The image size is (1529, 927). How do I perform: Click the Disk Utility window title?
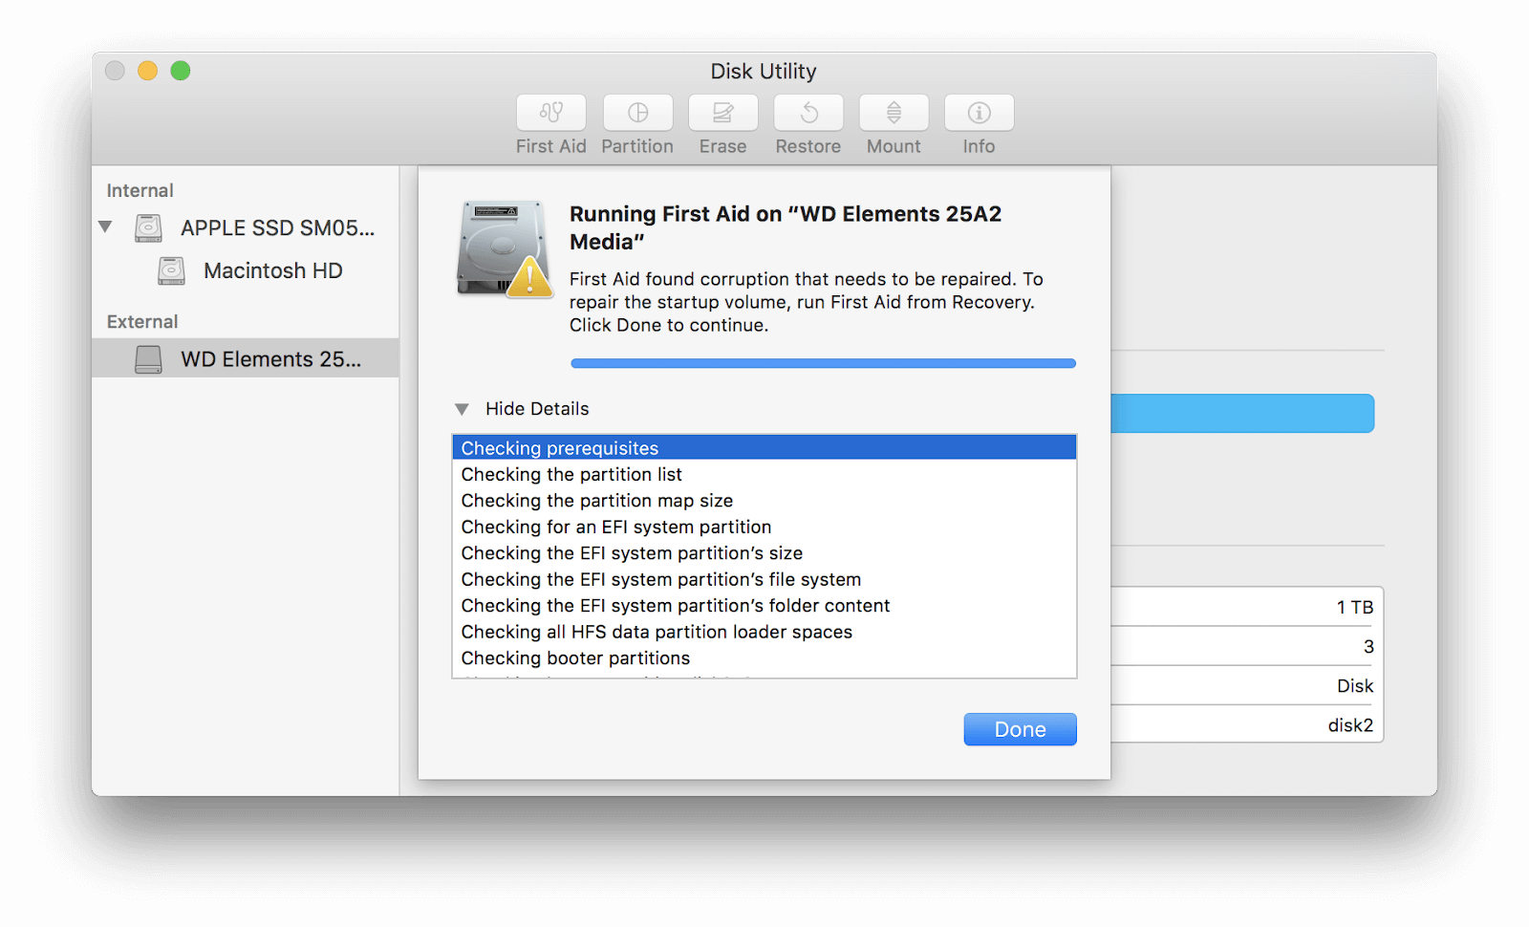click(x=762, y=71)
